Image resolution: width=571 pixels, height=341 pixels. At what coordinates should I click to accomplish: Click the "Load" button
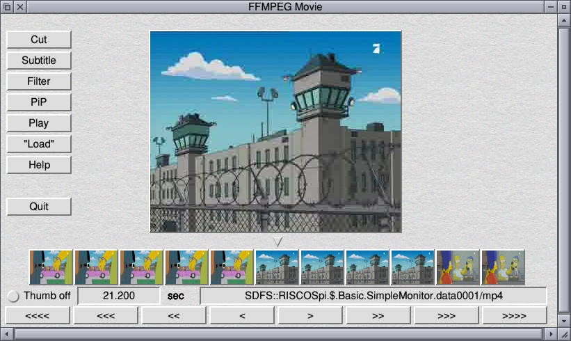(39, 144)
